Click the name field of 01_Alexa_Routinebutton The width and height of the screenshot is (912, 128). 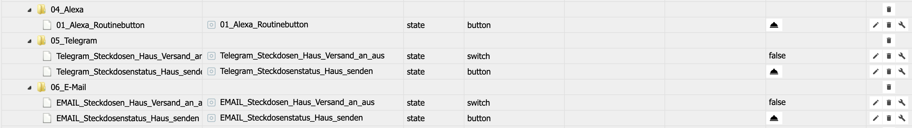pos(264,25)
